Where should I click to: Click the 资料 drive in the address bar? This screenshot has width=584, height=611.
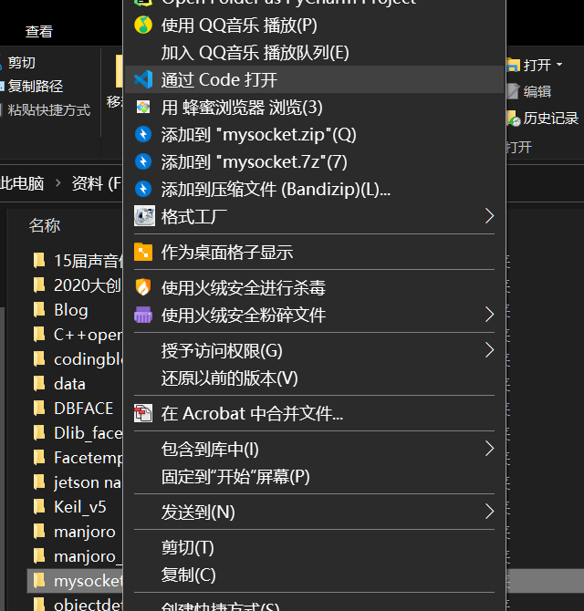pos(97,183)
